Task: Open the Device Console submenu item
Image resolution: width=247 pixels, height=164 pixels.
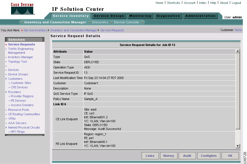Action: 126,22
